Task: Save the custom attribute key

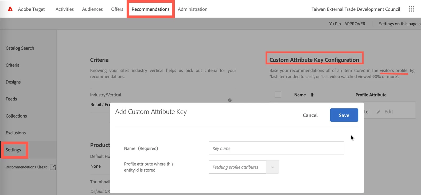Action: click(x=344, y=115)
